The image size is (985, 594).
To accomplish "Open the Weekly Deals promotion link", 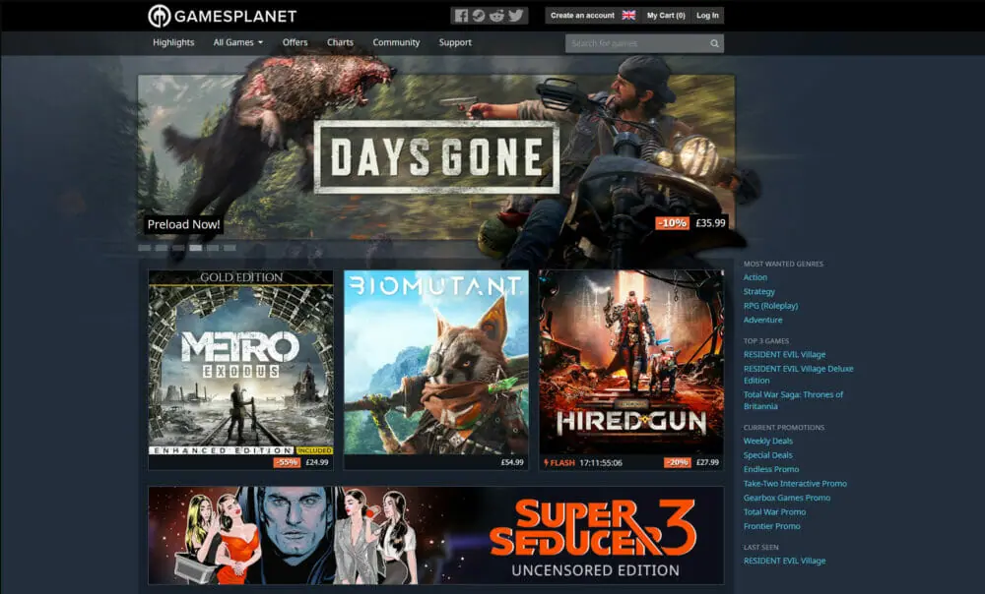I will click(767, 442).
